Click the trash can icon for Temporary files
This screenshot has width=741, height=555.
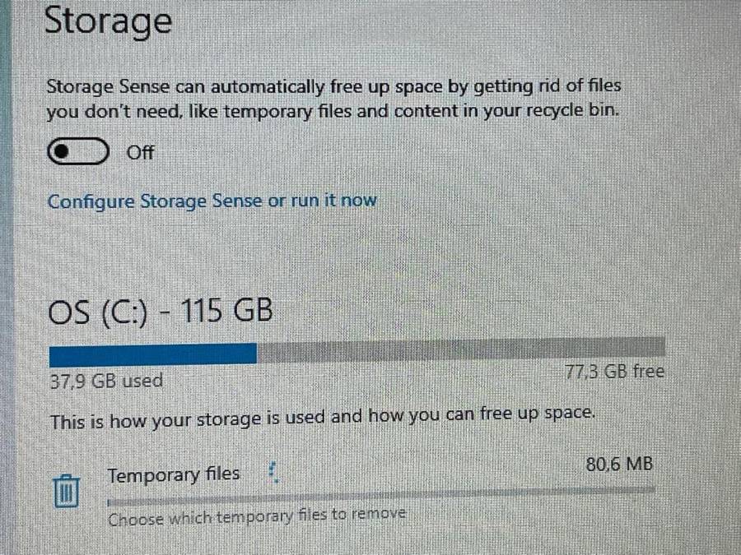pos(67,491)
